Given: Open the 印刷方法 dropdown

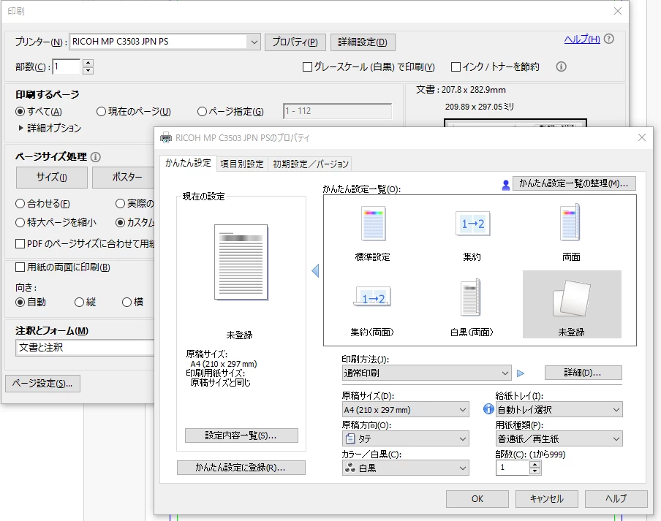Looking at the screenshot, I should 426,373.
